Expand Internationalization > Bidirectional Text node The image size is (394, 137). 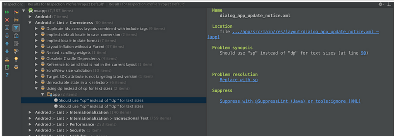tap(30, 118)
